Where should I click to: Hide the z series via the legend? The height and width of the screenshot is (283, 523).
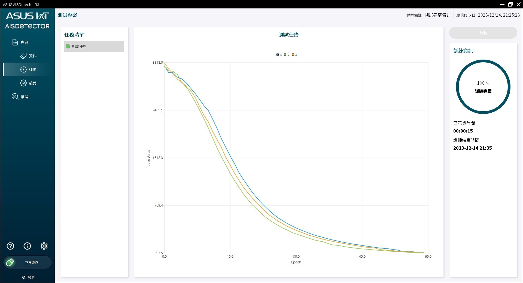pyautogui.click(x=294, y=54)
